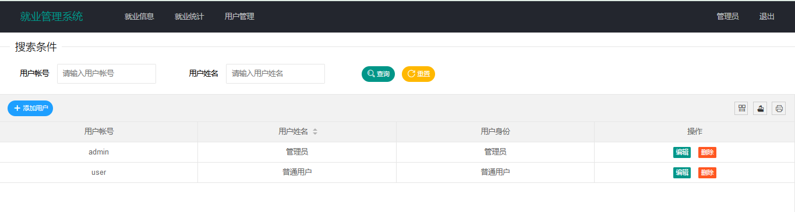Click 普通用户 in the 用户身份 column
The image size is (795, 212).
pyautogui.click(x=495, y=173)
